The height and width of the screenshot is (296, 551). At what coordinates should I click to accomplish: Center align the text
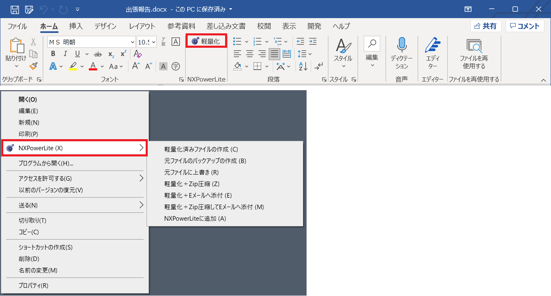[x=249, y=54]
